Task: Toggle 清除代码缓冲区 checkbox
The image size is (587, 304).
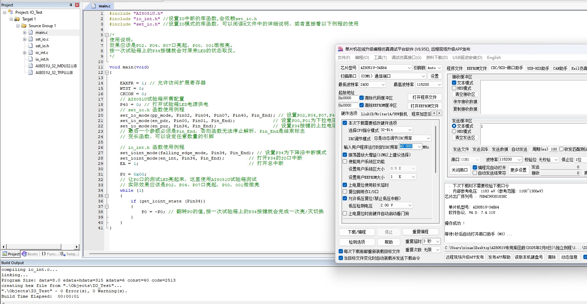Action: pyautogui.click(x=361, y=98)
